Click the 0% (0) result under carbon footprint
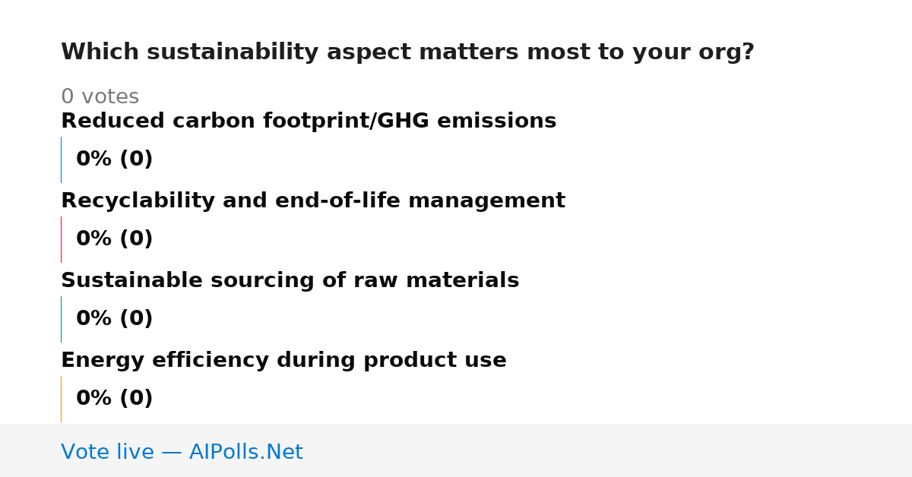912x477 pixels. pyautogui.click(x=115, y=160)
